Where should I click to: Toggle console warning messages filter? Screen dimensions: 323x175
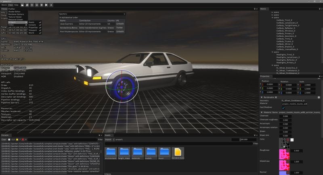pyautogui.click(x=17, y=140)
